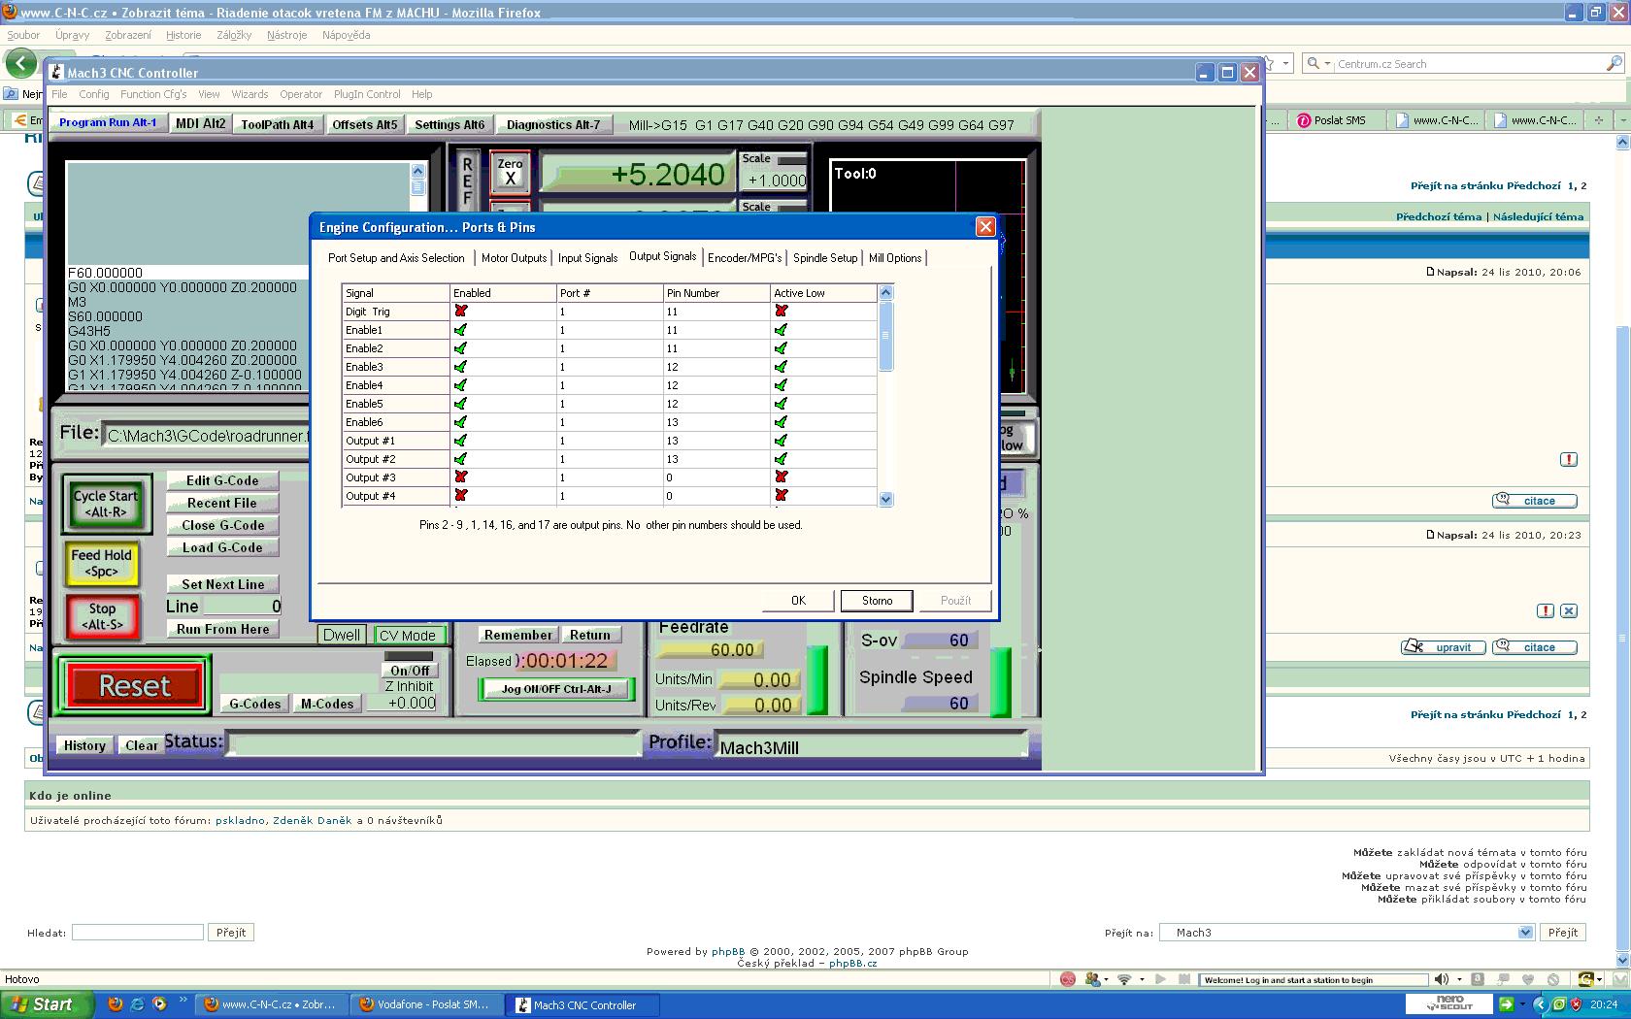Click the red security shield tray icon

(1576, 1004)
